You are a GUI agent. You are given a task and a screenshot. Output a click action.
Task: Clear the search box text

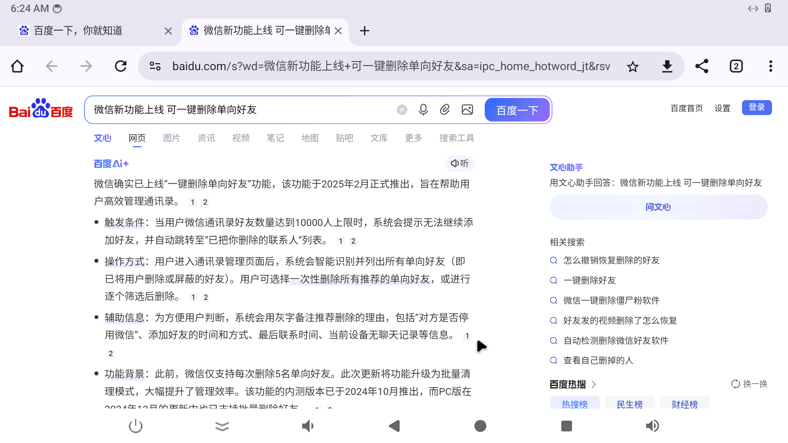point(402,110)
